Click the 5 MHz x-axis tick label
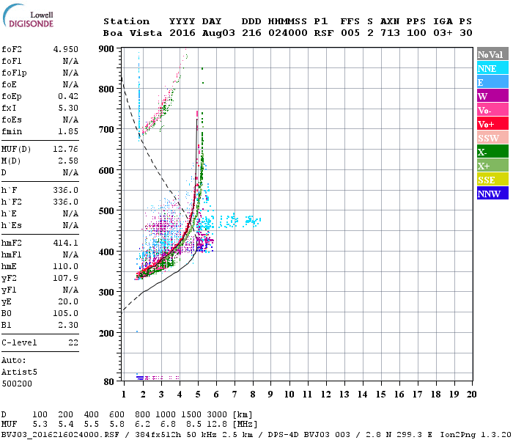 pos(198,395)
